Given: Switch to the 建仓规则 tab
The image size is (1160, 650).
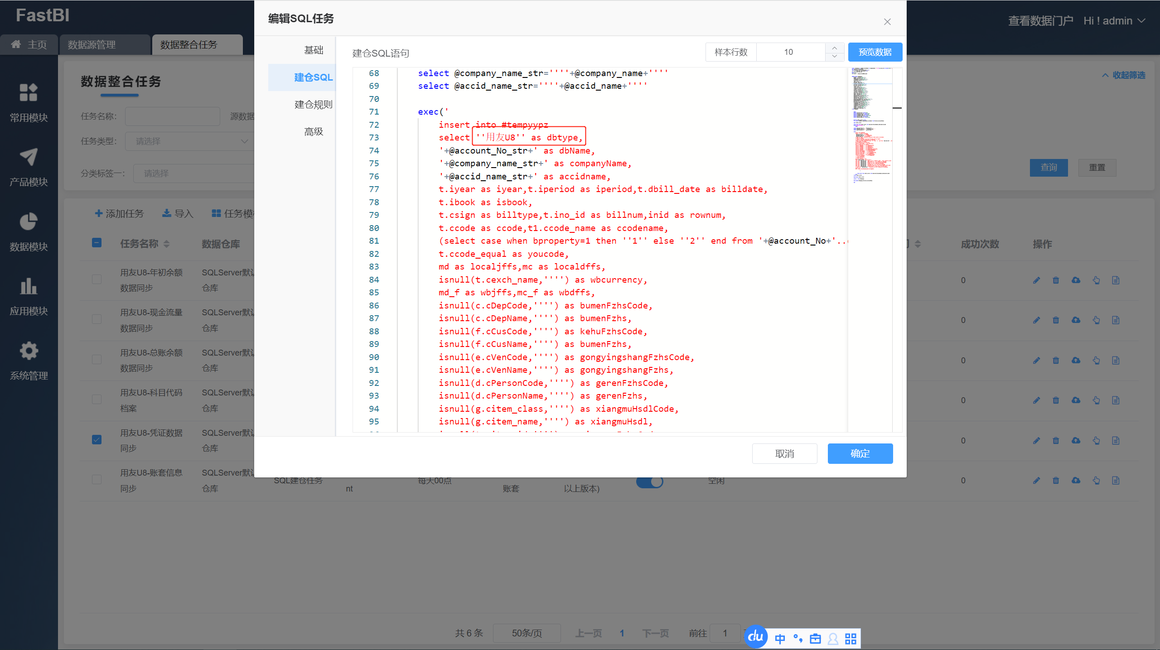Looking at the screenshot, I should pyautogui.click(x=313, y=105).
